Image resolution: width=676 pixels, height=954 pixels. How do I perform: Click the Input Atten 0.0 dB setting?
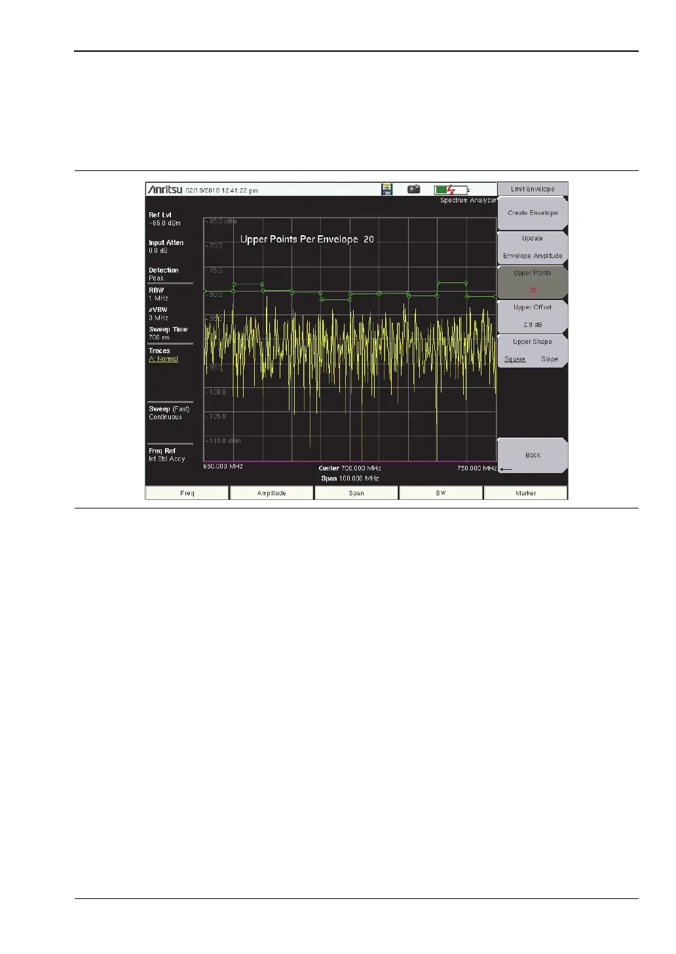click(166, 246)
